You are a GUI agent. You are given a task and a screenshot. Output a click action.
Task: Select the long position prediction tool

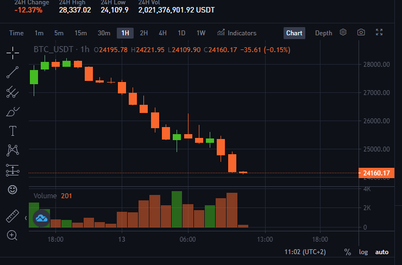point(12,170)
